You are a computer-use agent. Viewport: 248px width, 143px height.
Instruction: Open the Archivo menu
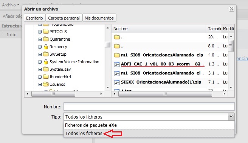11,5
